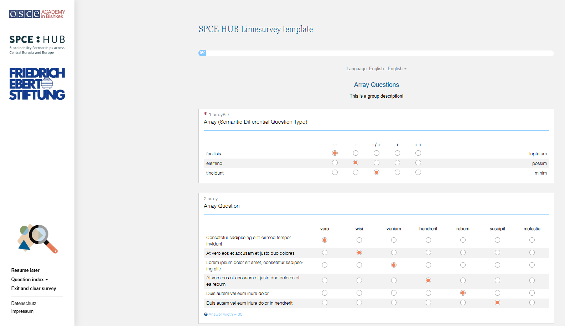Choose 'vero' for Duis autem vel eum iriure dolor in hendrerit
This screenshot has height=326, width=565.
point(325,302)
